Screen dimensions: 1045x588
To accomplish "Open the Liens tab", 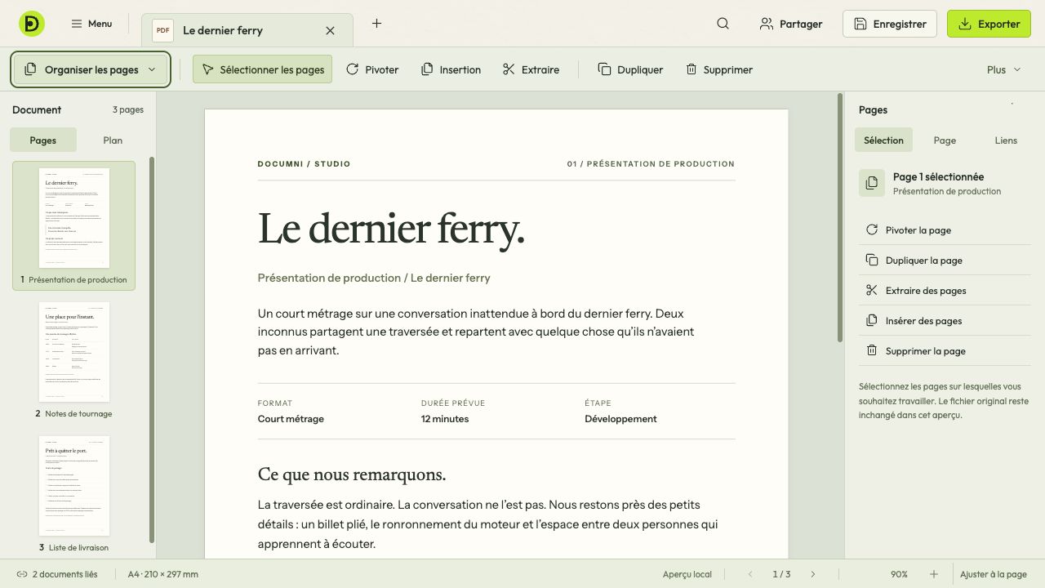I will point(1006,140).
